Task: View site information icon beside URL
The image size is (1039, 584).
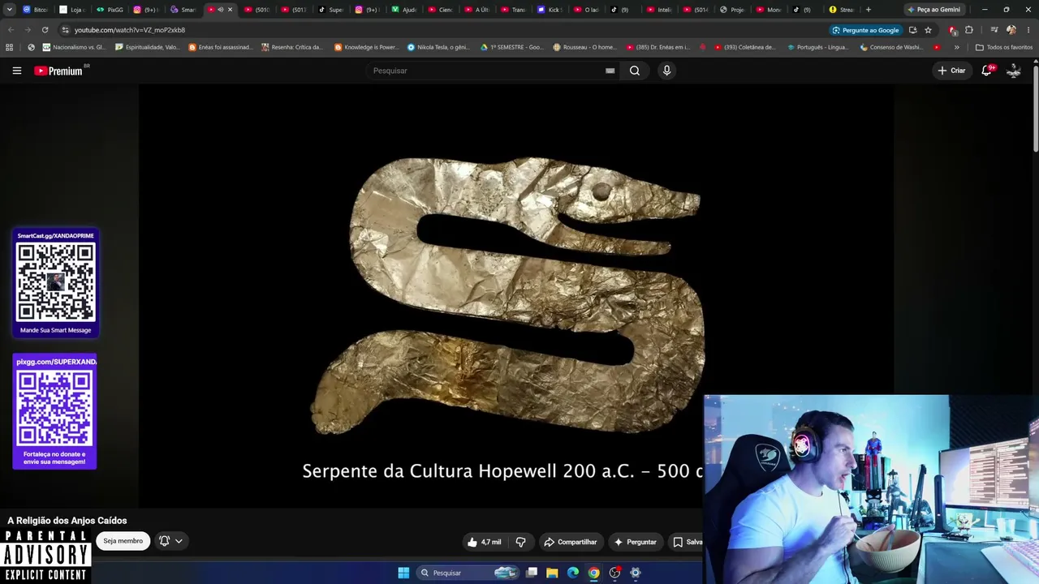Action: [65, 30]
